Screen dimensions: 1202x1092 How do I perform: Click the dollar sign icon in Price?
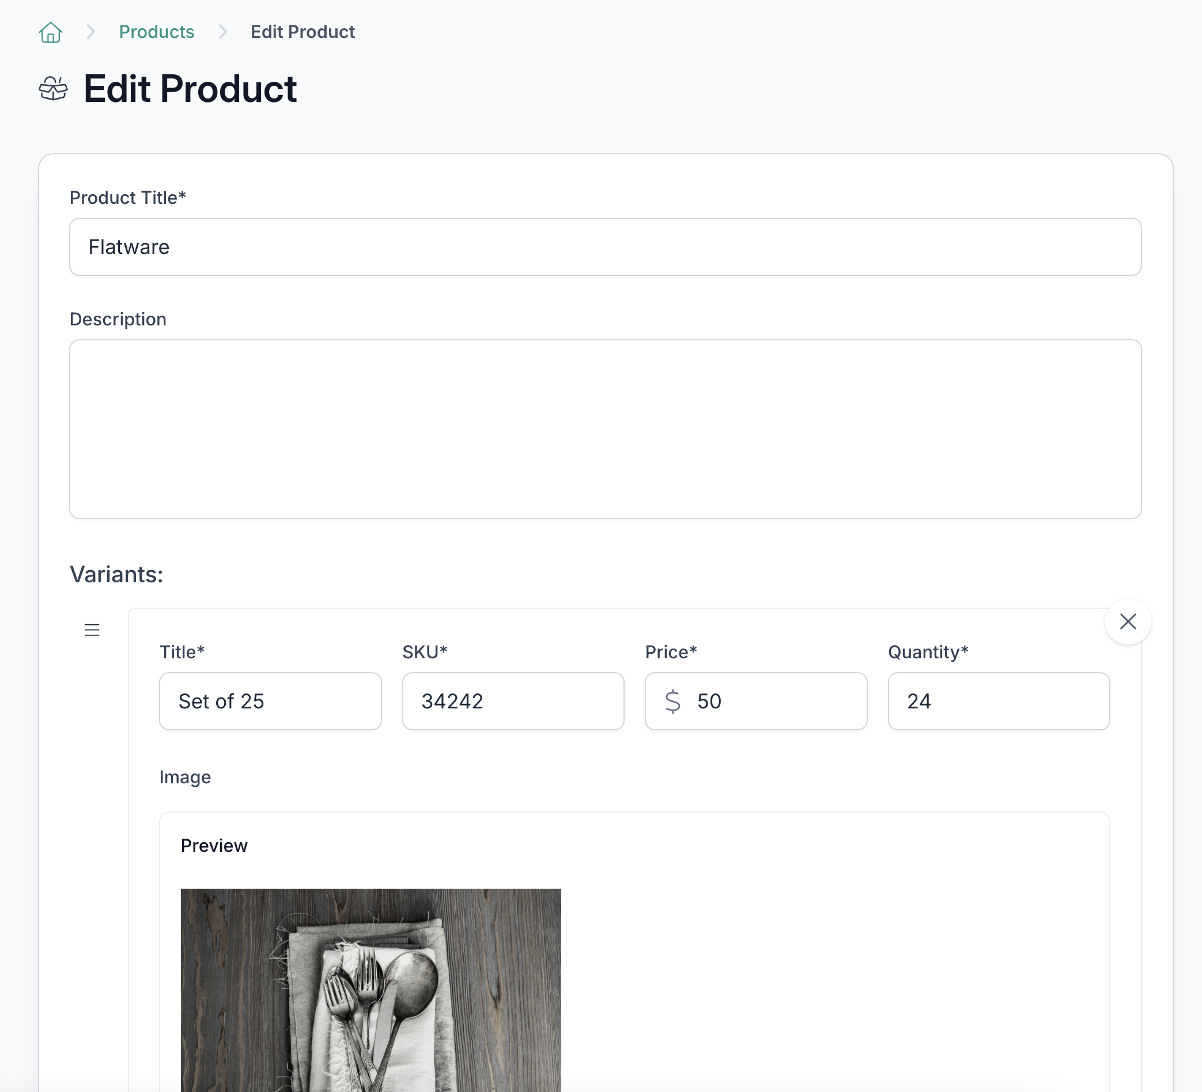point(672,701)
